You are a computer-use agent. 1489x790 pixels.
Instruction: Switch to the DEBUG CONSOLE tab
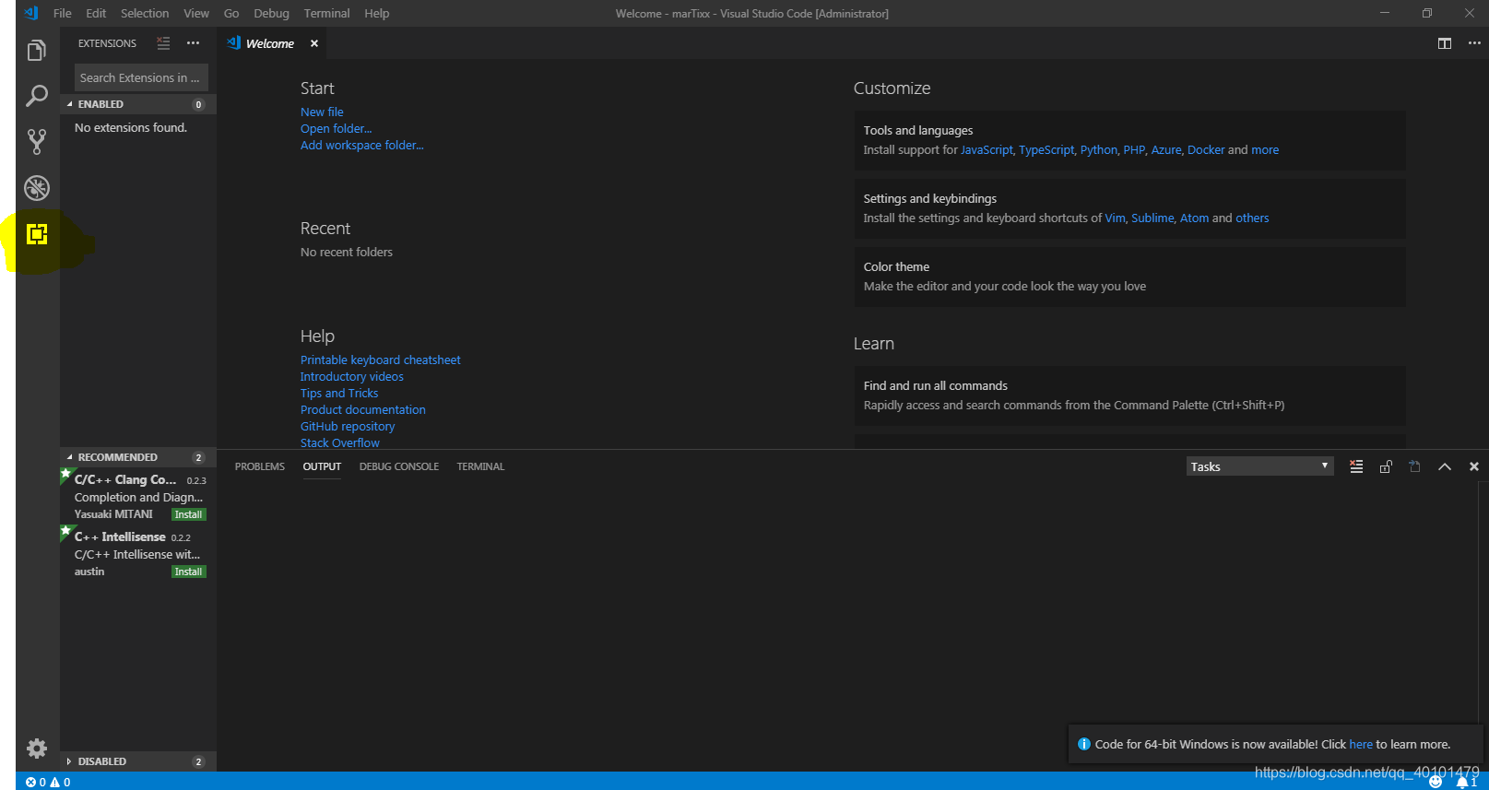point(399,466)
